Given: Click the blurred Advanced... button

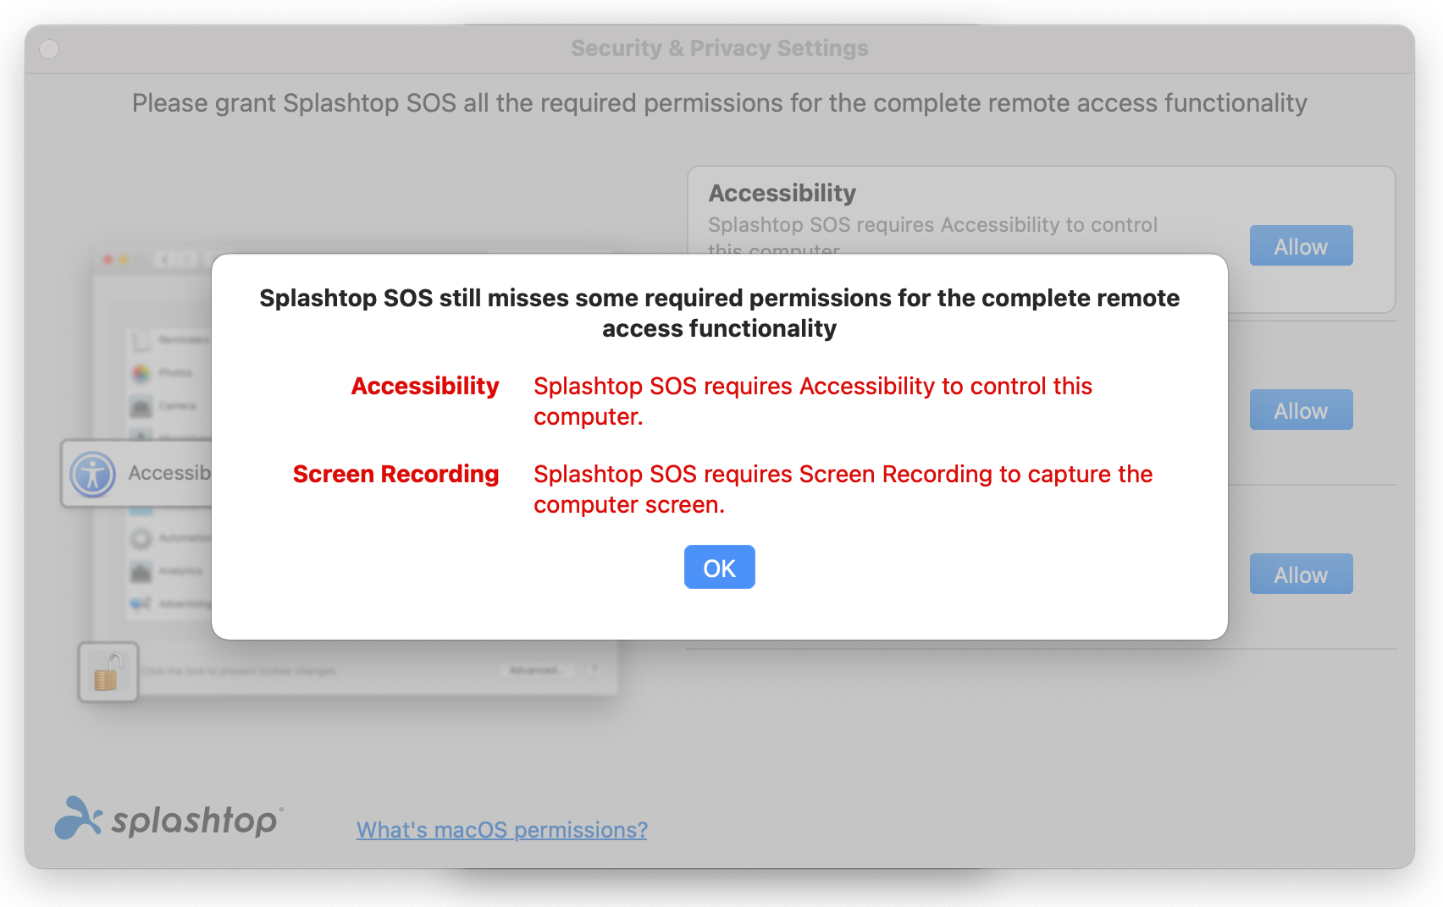Looking at the screenshot, I should pyautogui.click(x=535, y=670).
